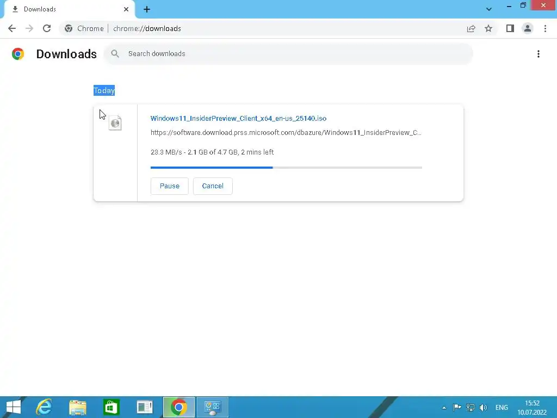557x418 pixels.
Task: Open the Windows Start button
Action: [14, 407]
